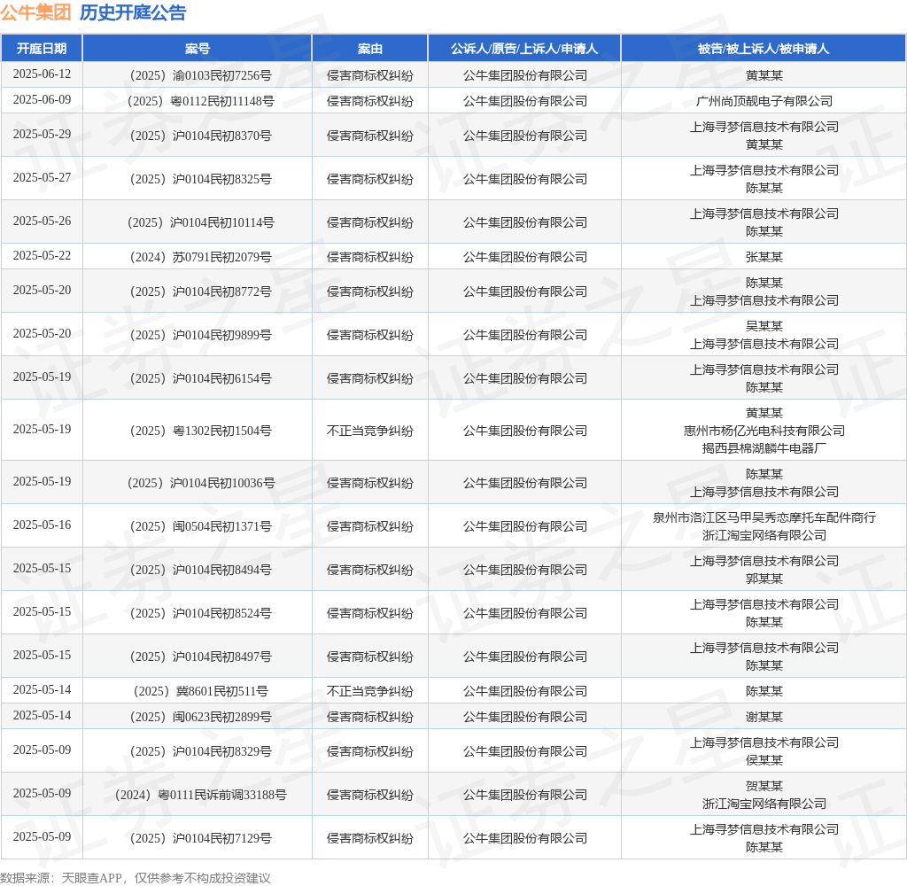Viewport: 907px width, 886px height.
Task: Click the hearing date "2025-06-12"
Action: (x=42, y=74)
